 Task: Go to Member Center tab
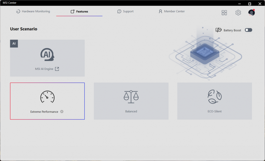coord(171,11)
